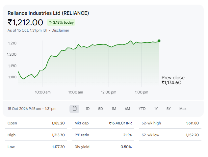Viewport: 208px width, 157px height.
Task: Click the 1,180 y-axis label
Action: [12, 77]
